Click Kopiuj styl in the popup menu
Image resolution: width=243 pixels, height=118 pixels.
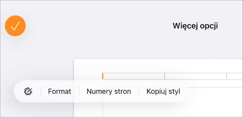point(163,91)
